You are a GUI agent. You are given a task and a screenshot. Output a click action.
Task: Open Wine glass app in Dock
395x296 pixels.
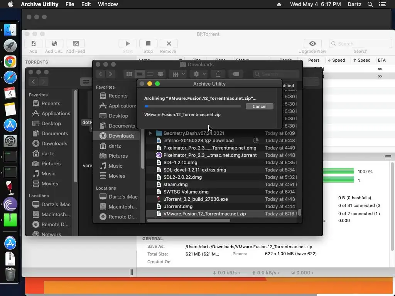click(x=10, y=188)
